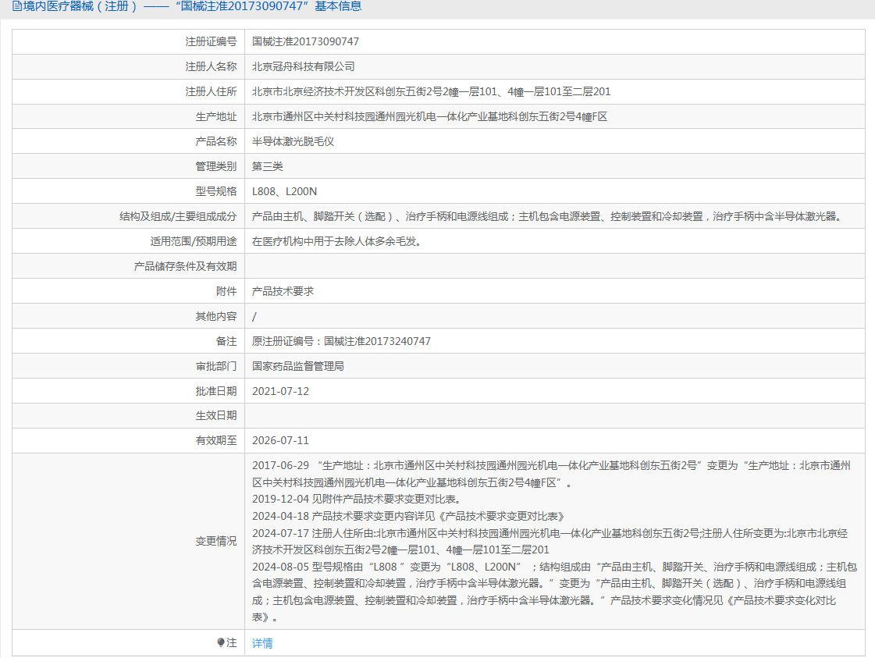Click the 2019-12-04 change record line
The width and height of the screenshot is (875, 658).
[x=357, y=499]
